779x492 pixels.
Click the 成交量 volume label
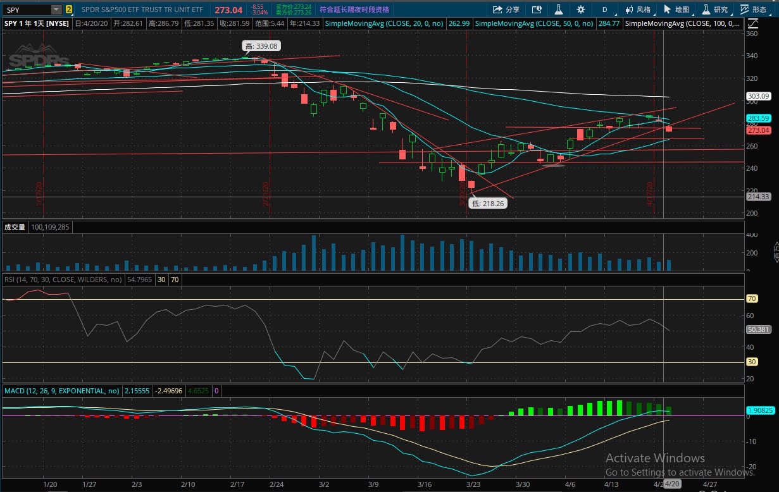click(x=15, y=226)
